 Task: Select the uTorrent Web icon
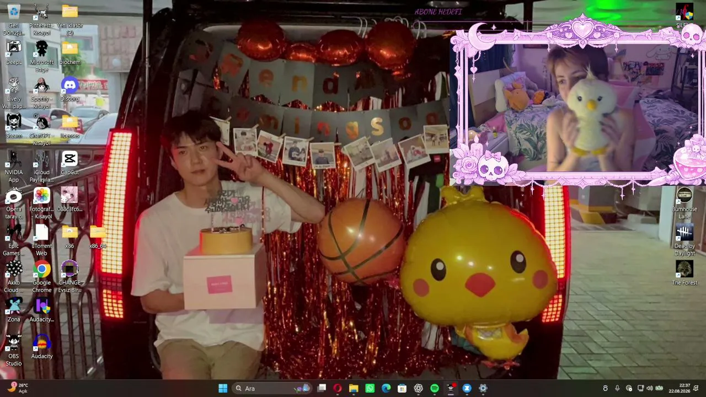point(41,240)
